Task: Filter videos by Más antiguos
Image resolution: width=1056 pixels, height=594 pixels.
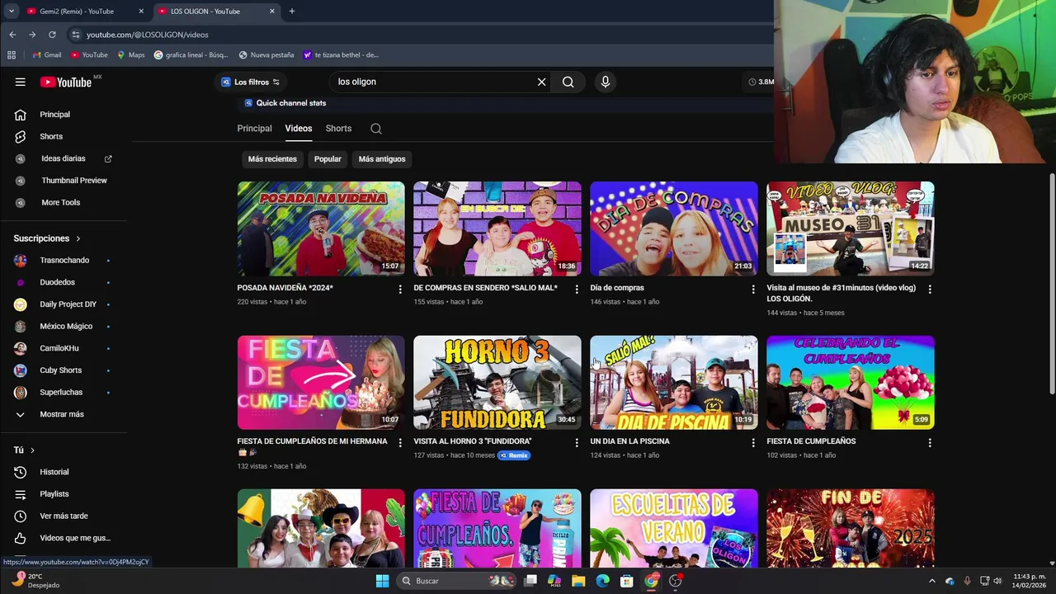Action: click(382, 159)
